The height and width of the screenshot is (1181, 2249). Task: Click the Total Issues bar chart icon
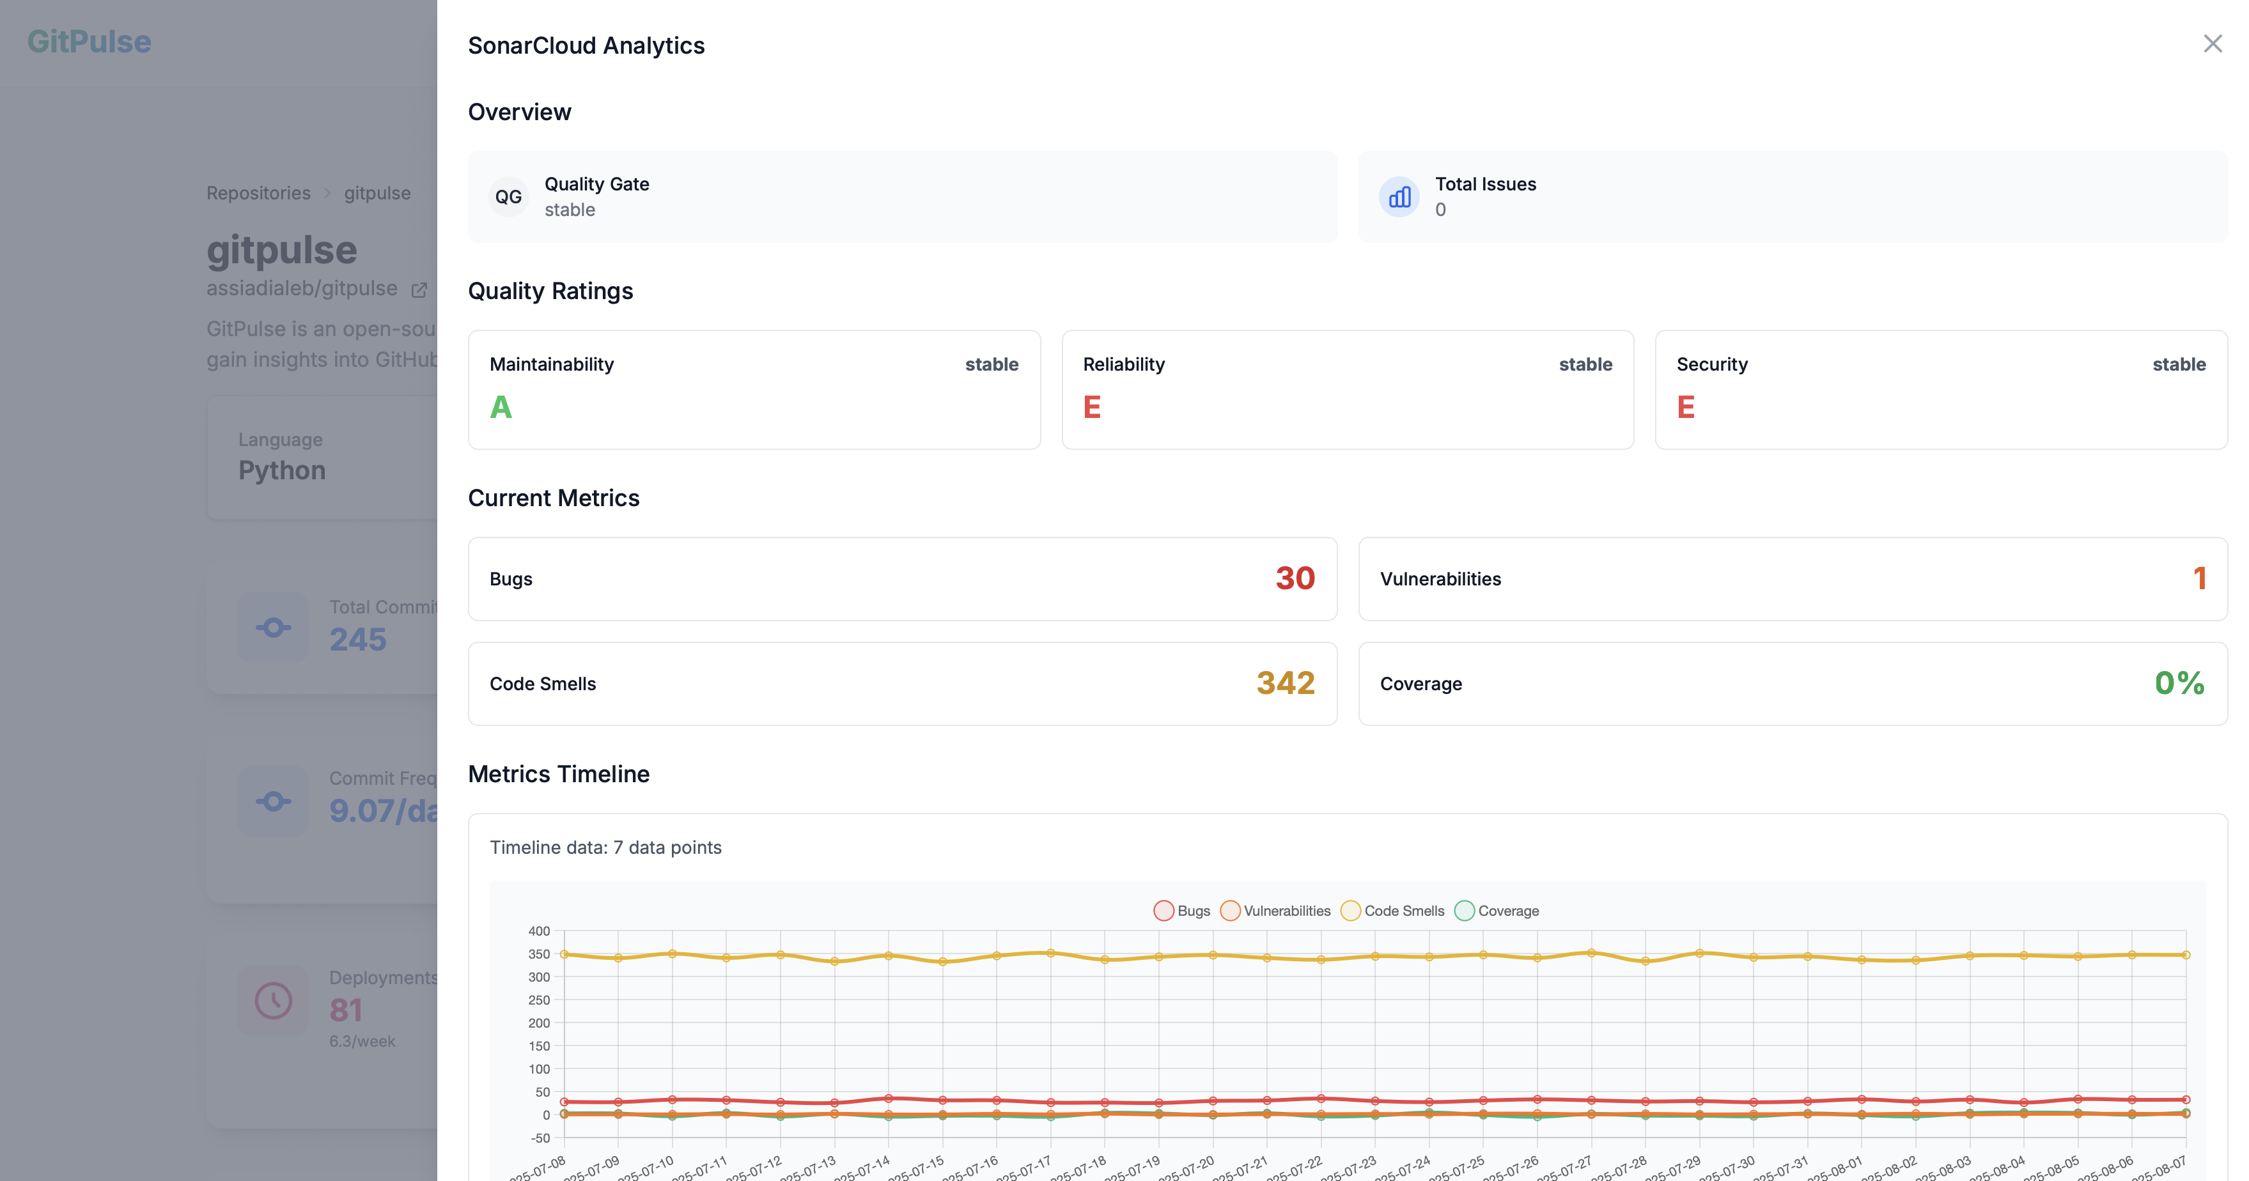1399,197
